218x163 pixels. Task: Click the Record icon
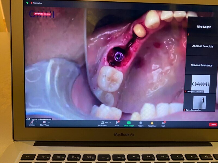click(141, 123)
